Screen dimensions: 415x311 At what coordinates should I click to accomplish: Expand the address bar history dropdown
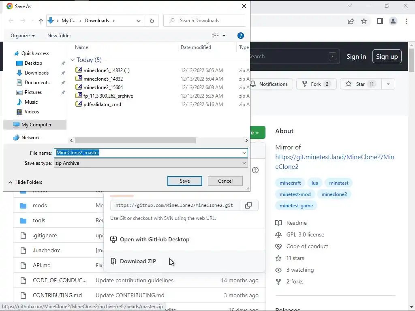[139, 21]
